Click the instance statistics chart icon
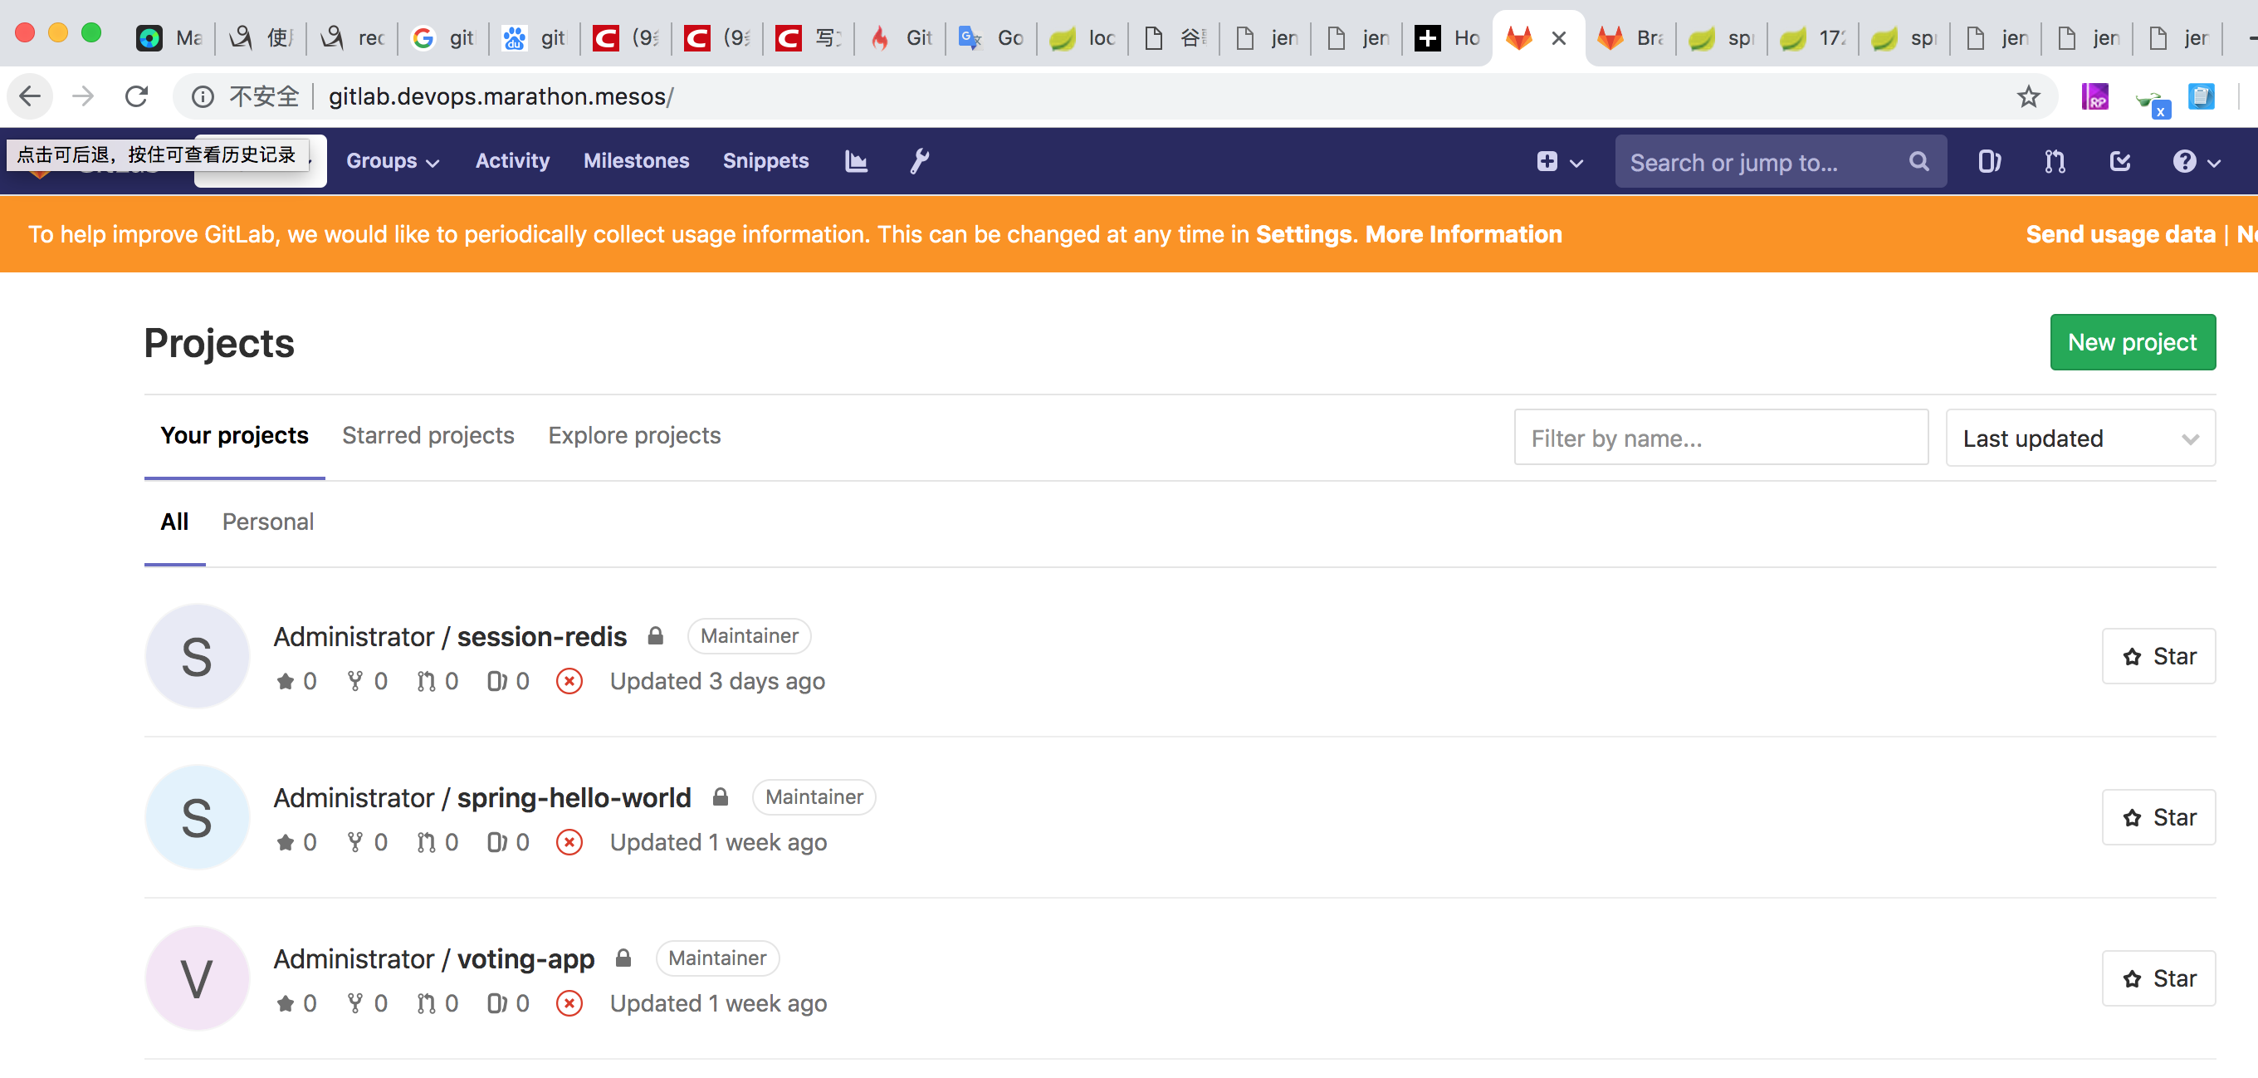The height and width of the screenshot is (1078, 2258). (x=856, y=161)
